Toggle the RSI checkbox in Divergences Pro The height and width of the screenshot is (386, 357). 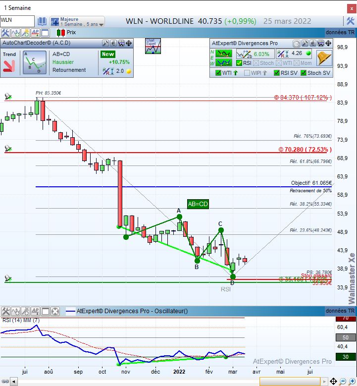coord(239,63)
